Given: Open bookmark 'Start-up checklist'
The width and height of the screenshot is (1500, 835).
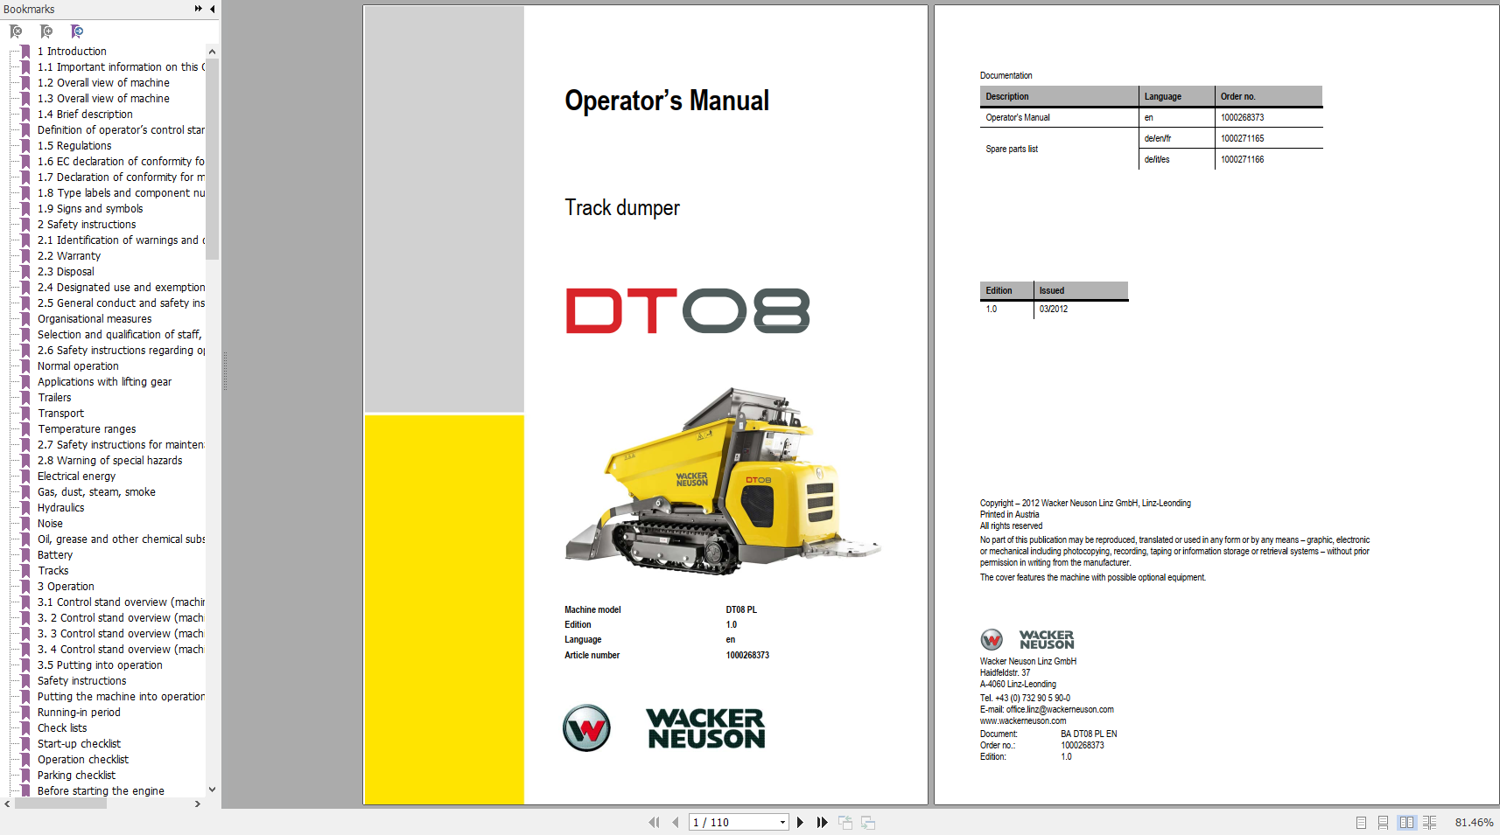Looking at the screenshot, I should coord(79,744).
